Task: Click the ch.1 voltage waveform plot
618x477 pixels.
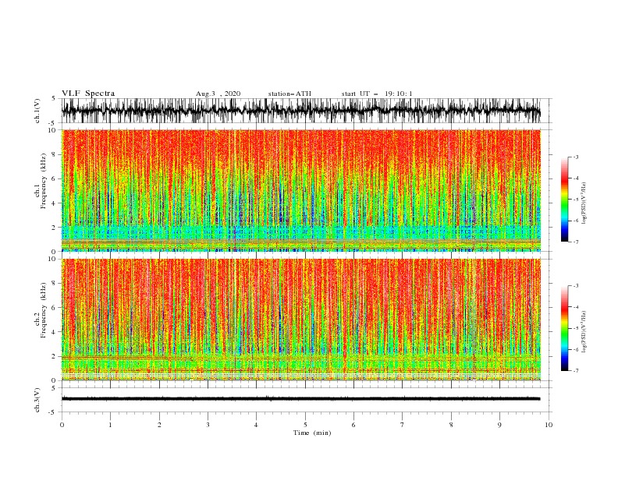Action: click(x=301, y=111)
